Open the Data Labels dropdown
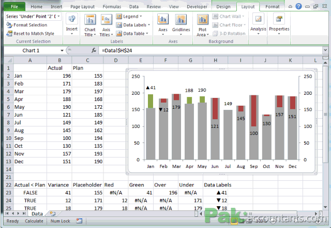331x228 pixels. click(x=133, y=25)
